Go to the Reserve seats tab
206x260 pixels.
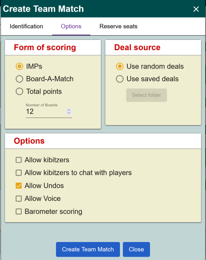pyautogui.click(x=118, y=26)
